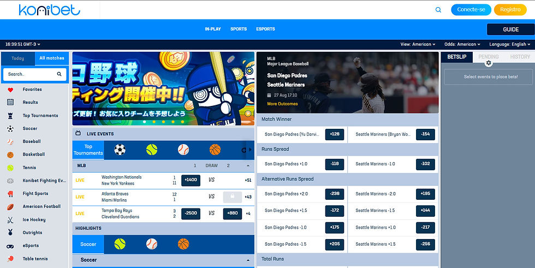Select Ice Hockey sticks icon
Screen dimensions: 535x268
(x=10, y=220)
